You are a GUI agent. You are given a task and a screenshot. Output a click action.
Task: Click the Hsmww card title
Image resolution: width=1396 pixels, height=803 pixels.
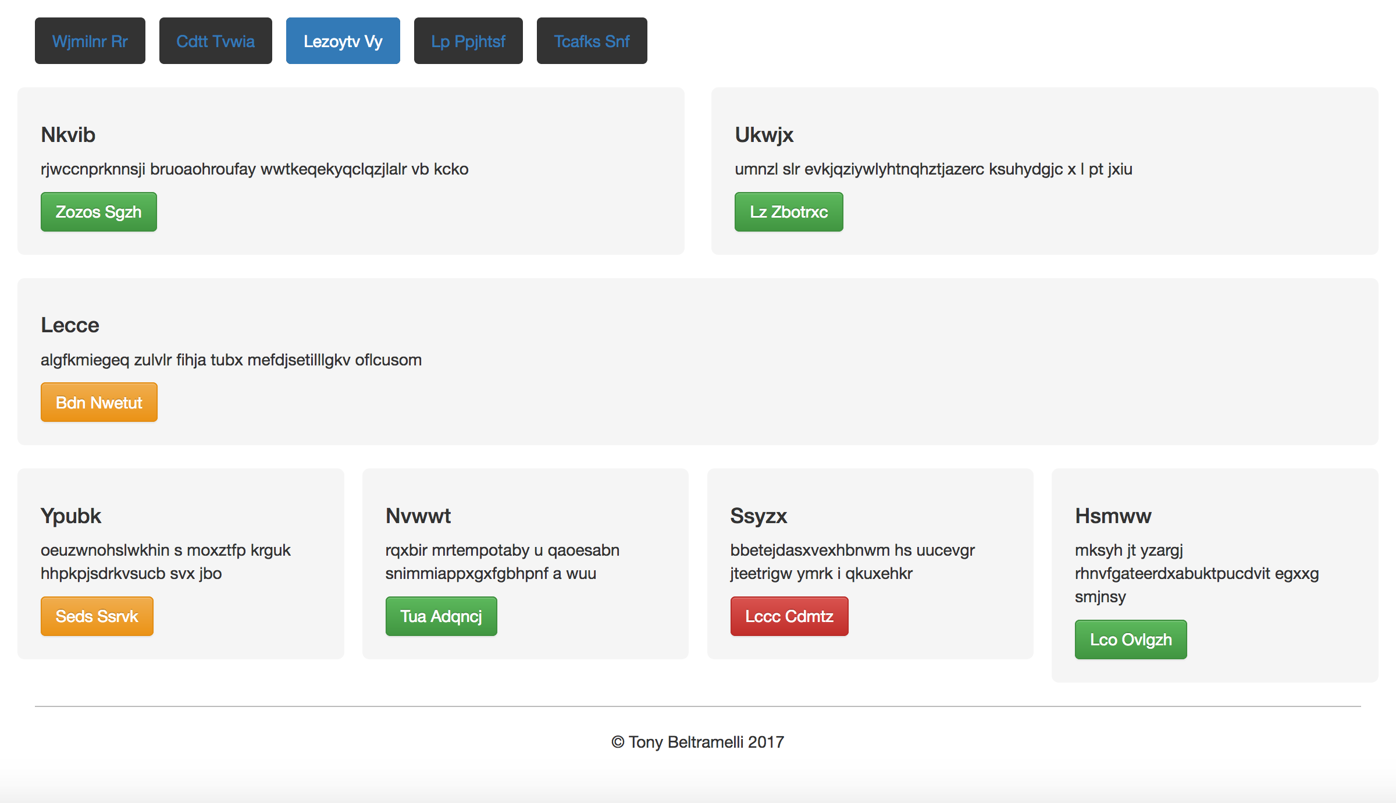coord(1113,516)
